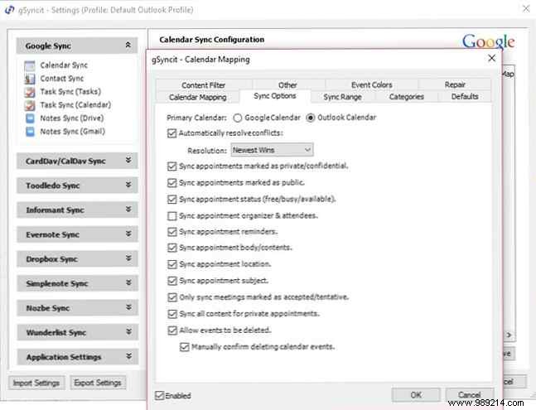Open the Resolution dropdown
The height and width of the screenshot is (410, 536).
tap(272, 150)
